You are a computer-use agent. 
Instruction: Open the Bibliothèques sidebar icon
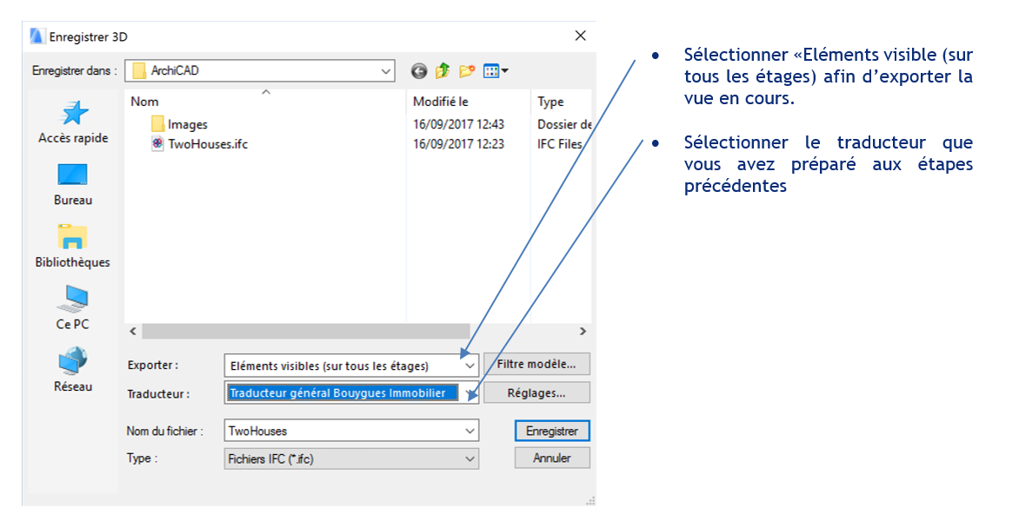click(72, 237)
